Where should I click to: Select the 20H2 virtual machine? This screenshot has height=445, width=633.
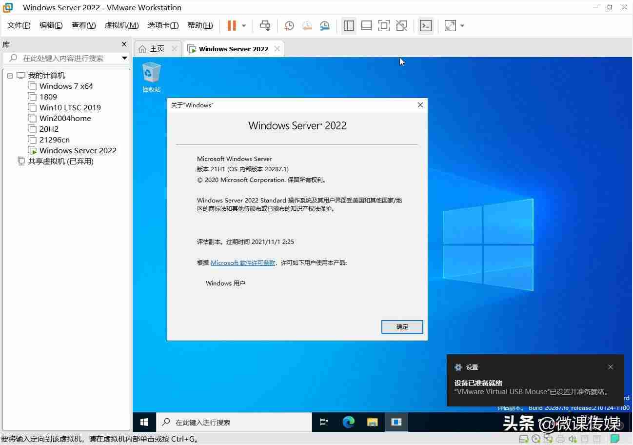(x=49, y=129)
